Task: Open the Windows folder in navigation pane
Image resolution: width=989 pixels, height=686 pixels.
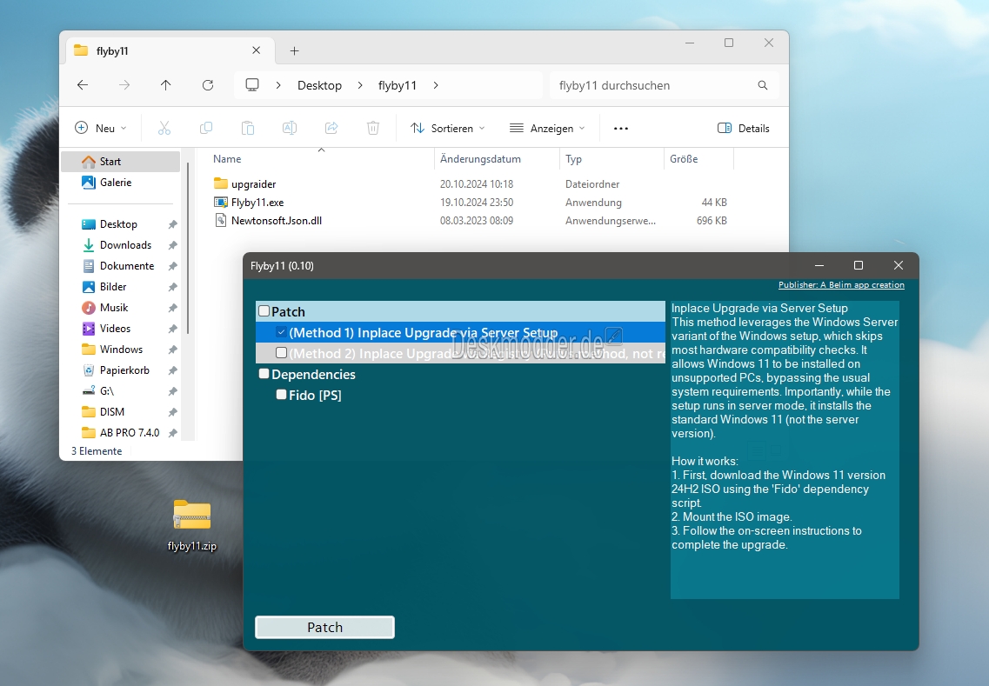Action: (112, 349)
